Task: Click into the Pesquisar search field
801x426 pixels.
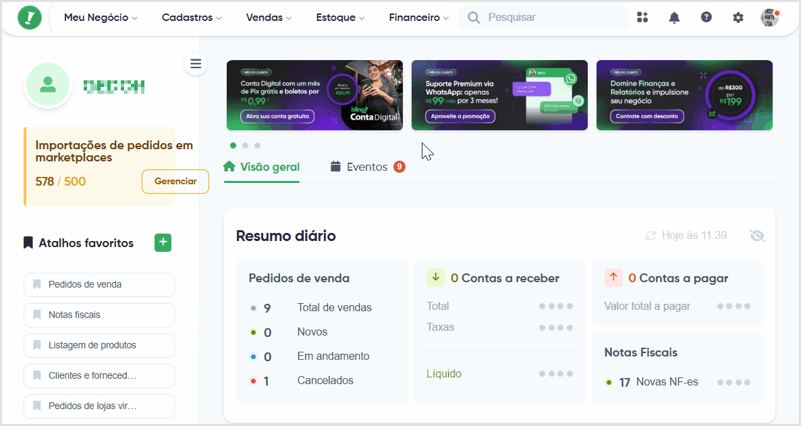Action: click(x=543, y=18)
